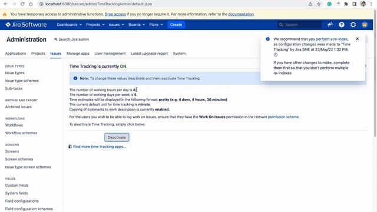Open Issue types in the sidebar
The width and height of the screenshot is (377, 212).
tap(15, 73)
